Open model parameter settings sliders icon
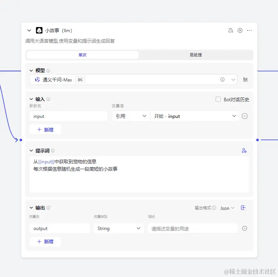 [245, 80]
